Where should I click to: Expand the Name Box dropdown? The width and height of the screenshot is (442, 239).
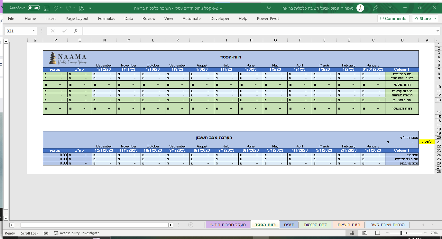pyautogui.click(x=34, y=31)
